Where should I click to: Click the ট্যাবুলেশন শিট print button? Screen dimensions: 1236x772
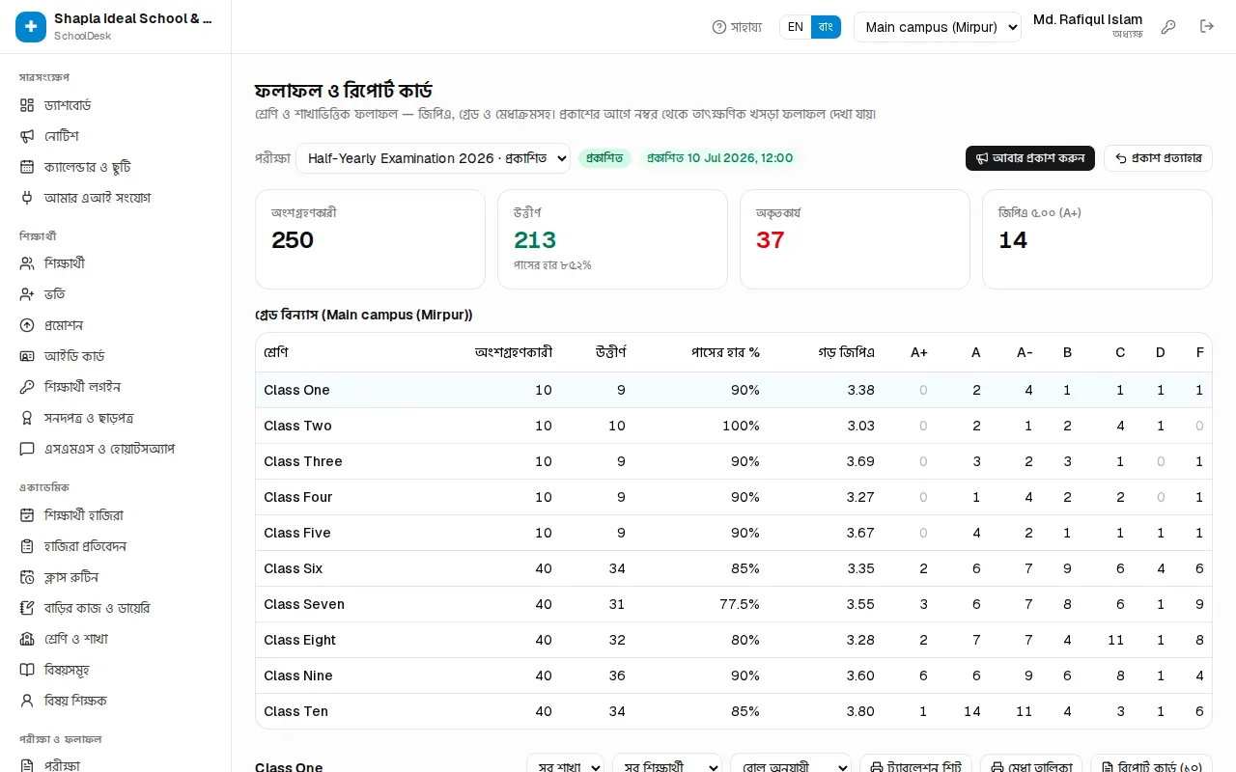click(915, 767)
